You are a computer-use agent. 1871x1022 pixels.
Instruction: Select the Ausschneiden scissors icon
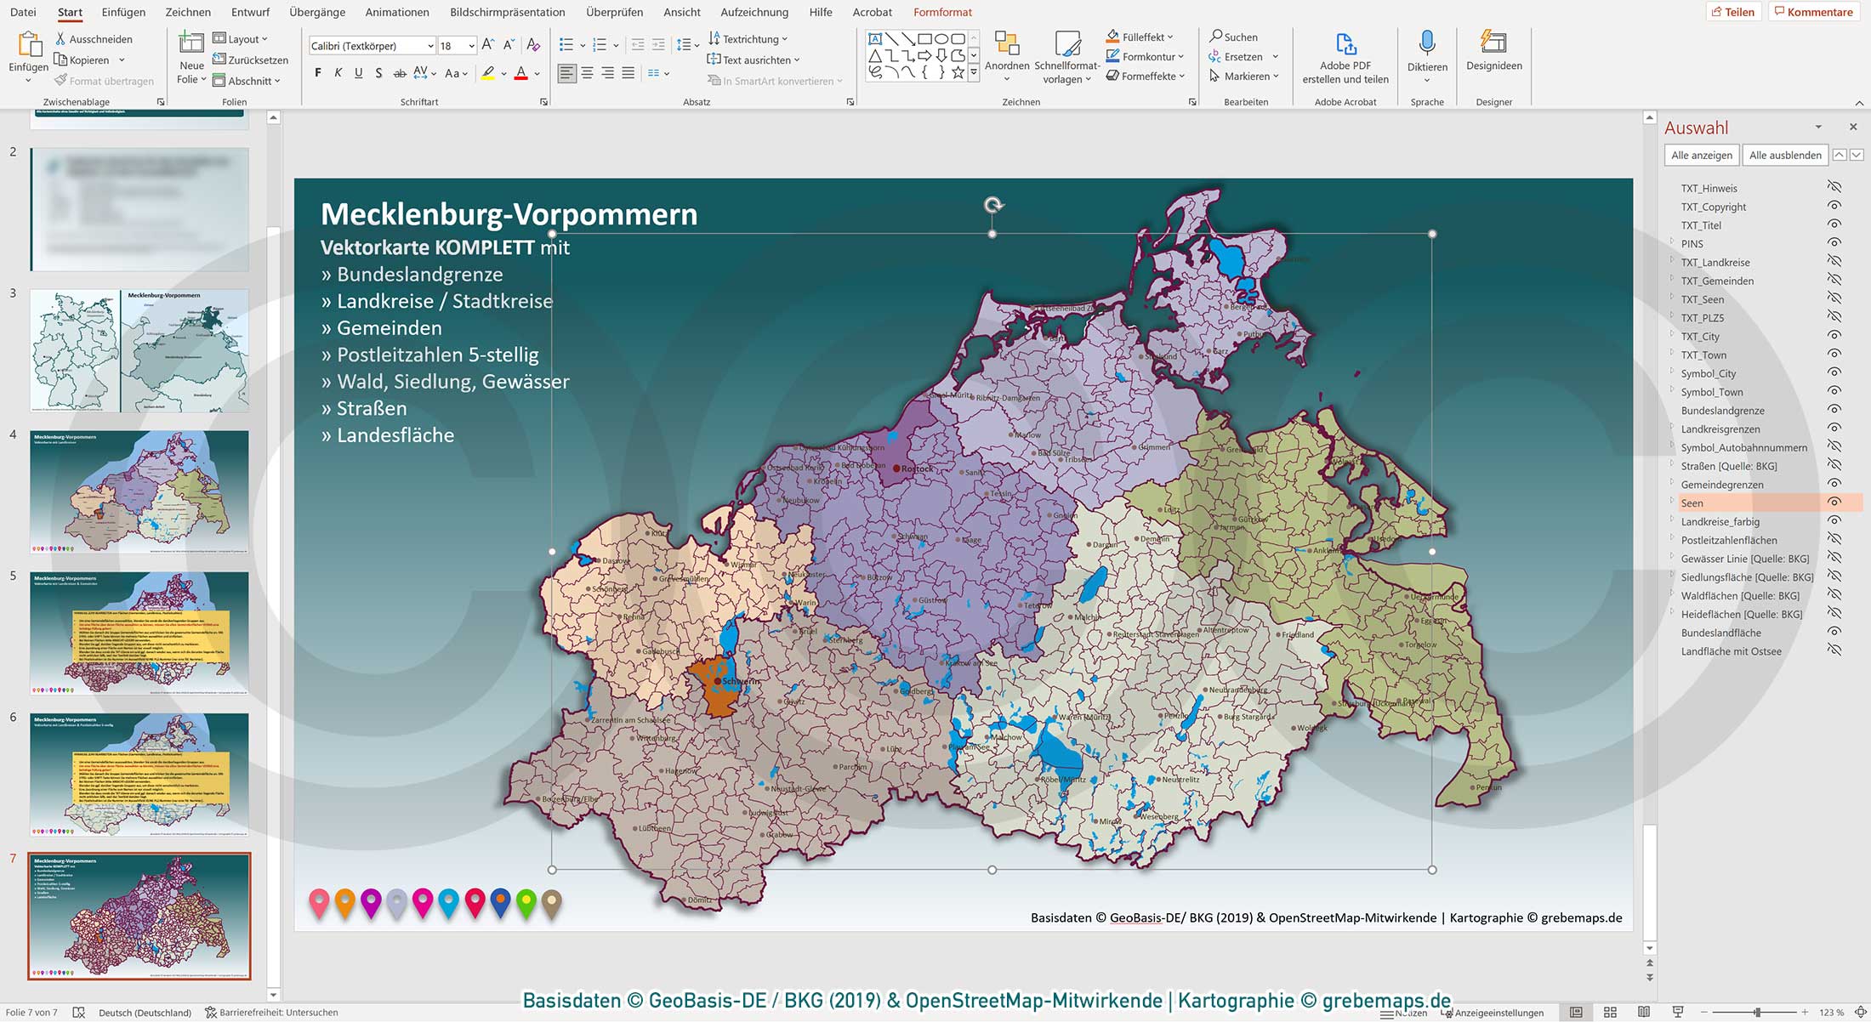click(x=60, y=38)
